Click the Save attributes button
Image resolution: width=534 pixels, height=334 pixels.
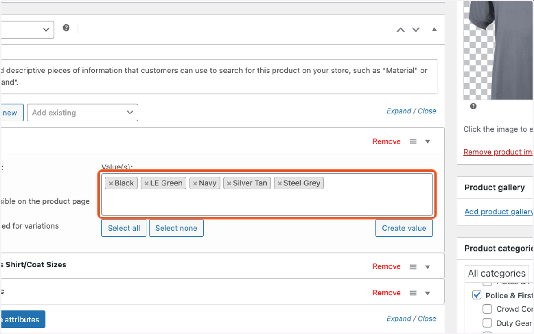22,319
